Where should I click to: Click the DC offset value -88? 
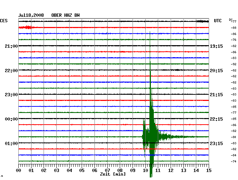coord(234,28)
